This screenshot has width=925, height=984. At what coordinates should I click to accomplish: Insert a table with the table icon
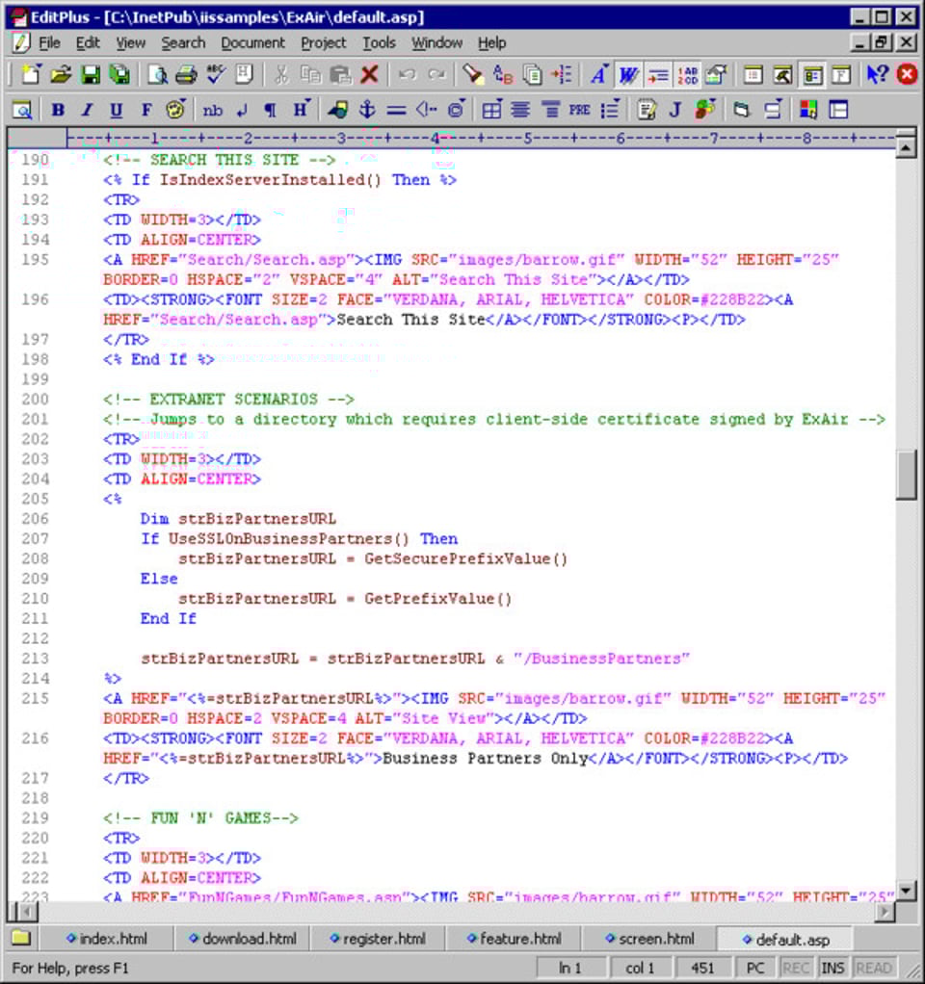[x=491, y=110]
